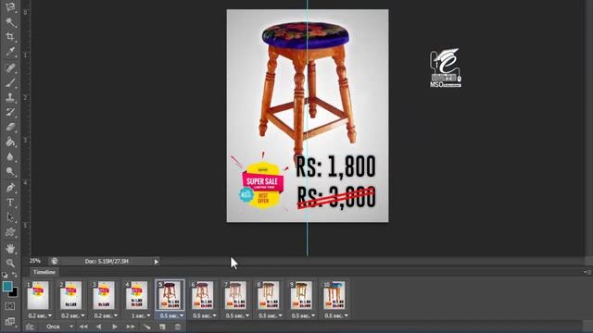Reset default foreground and background colors

pyautogui.click(x=5, y=275)
